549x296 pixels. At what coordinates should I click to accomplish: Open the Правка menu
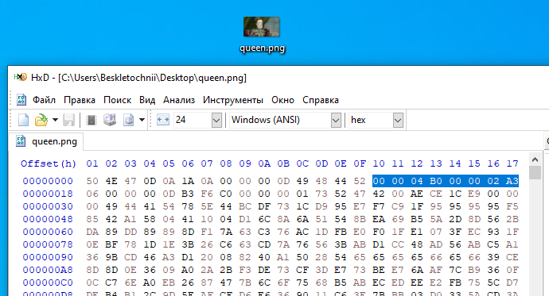(x=80, y=100)
